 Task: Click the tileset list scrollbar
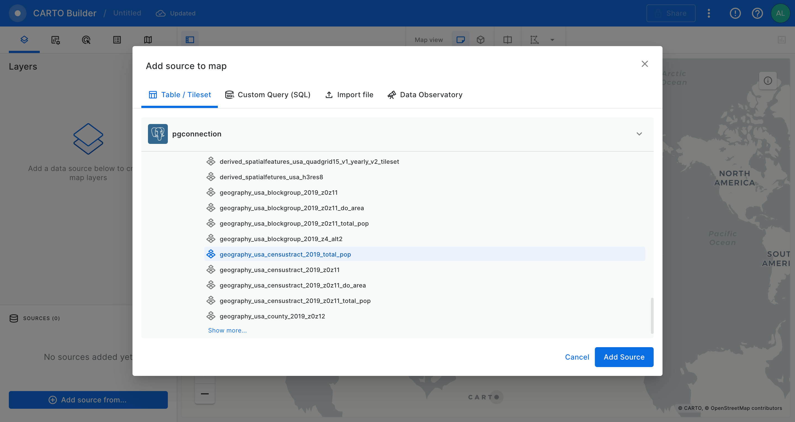(x=652, y=315)
